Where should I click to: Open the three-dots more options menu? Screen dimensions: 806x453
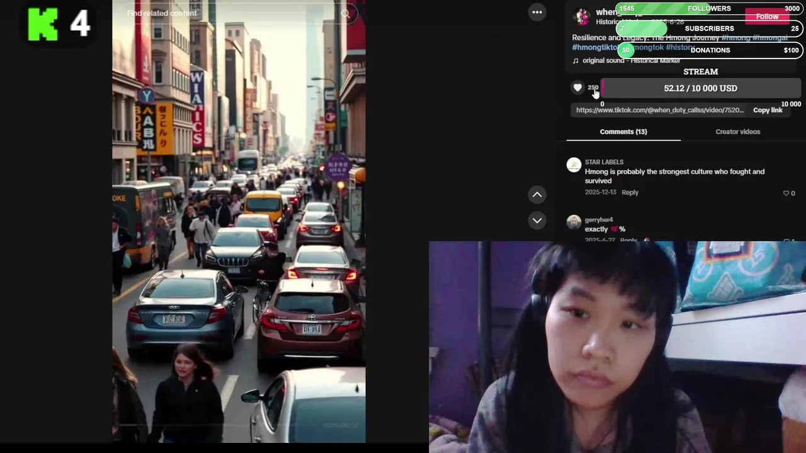[536, 12]
